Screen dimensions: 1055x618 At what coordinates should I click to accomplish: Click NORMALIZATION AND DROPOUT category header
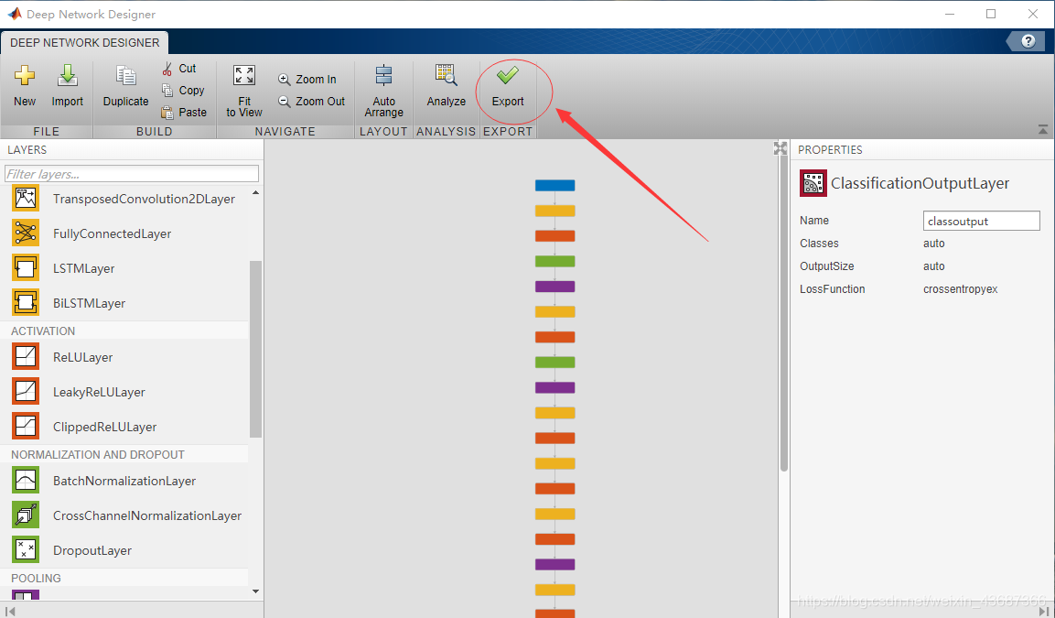coord(98,455)
